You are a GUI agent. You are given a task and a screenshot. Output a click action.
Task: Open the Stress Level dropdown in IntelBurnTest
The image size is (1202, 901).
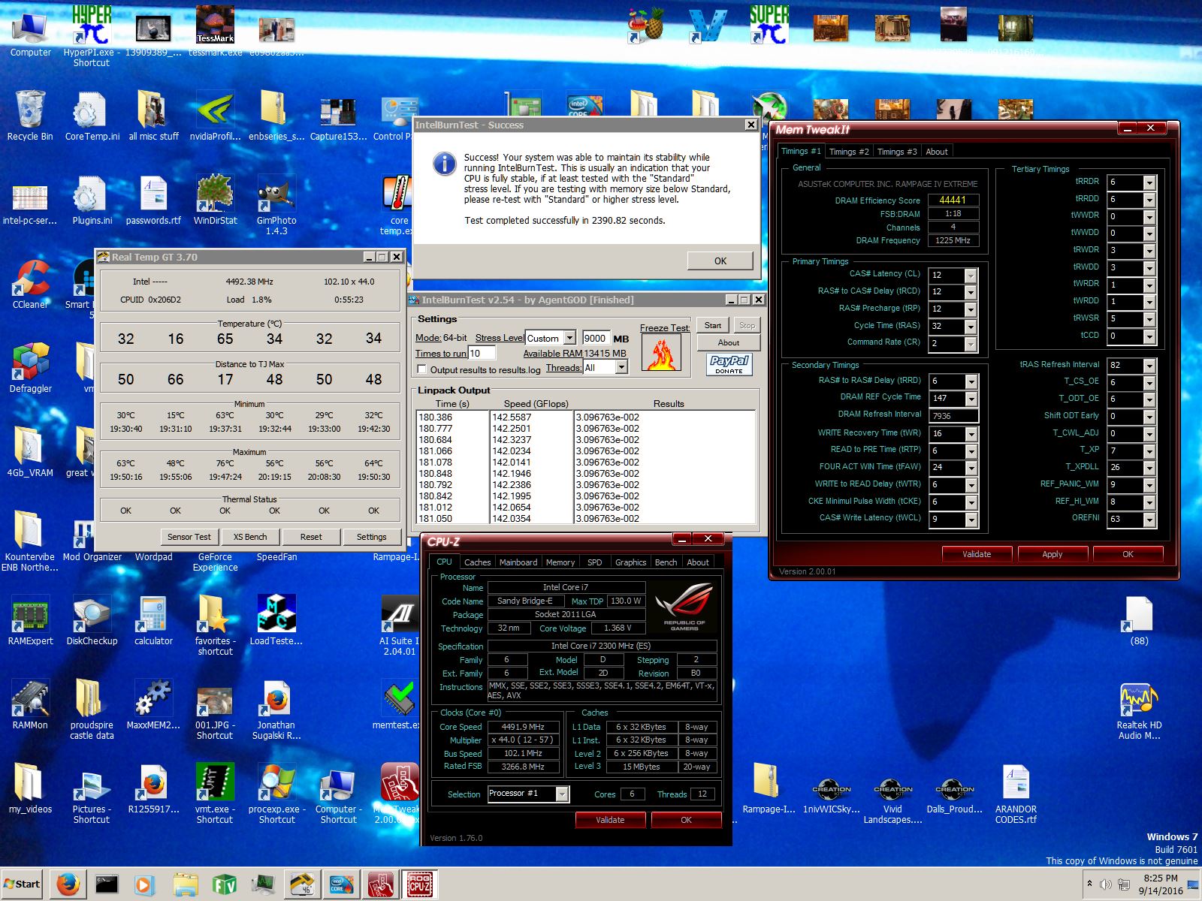pos(569,338)
